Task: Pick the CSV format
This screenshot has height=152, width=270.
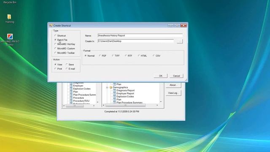Action: (157, 56)
